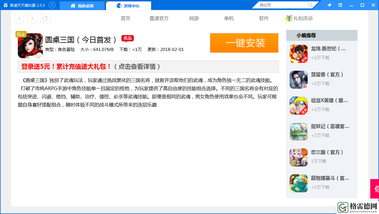Image resolution: width=379 pixels, height=214 pixels.
Task: Click the 登录送5元 promotion banner
Action: click(148, 67)
